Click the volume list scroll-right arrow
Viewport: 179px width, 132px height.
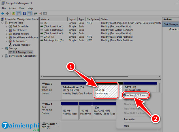coord(159,76)
